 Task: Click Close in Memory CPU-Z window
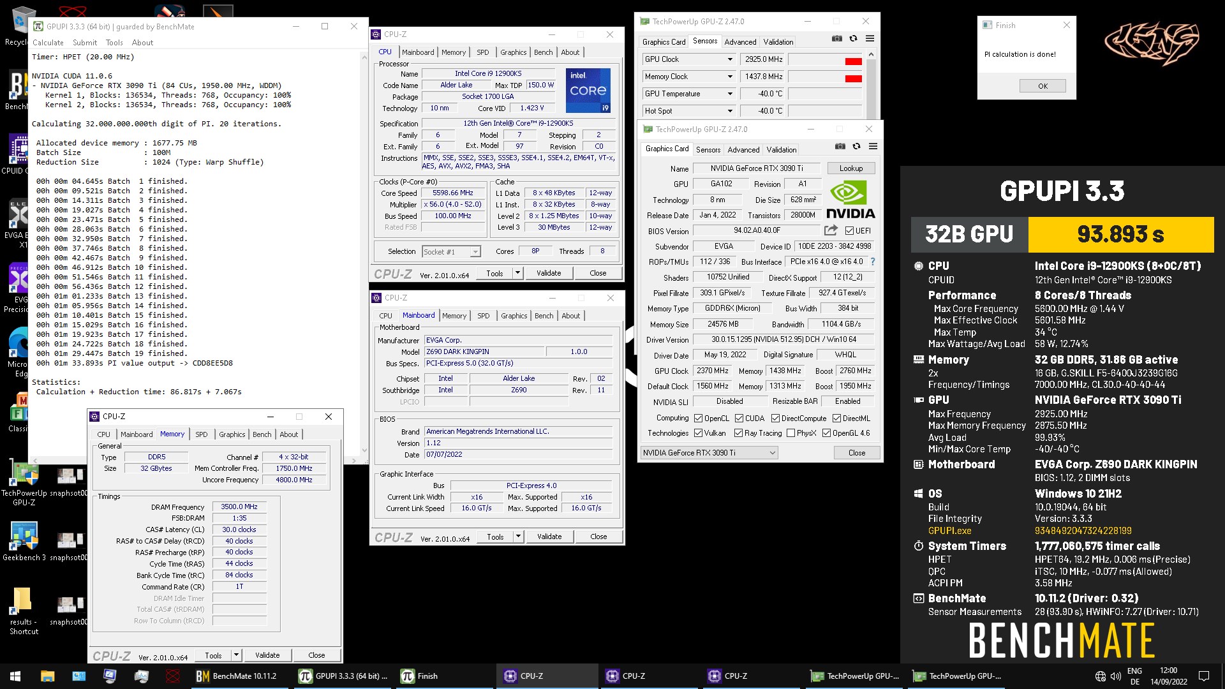coord(316,655)
